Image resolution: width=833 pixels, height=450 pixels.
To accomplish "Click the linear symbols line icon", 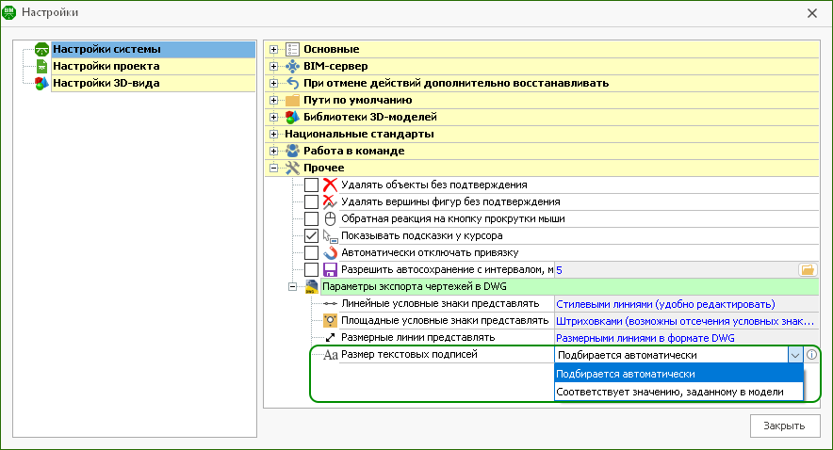I will coord(330,304).
